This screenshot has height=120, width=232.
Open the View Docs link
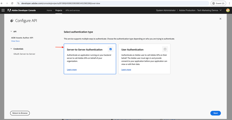(x=15, y=41)
